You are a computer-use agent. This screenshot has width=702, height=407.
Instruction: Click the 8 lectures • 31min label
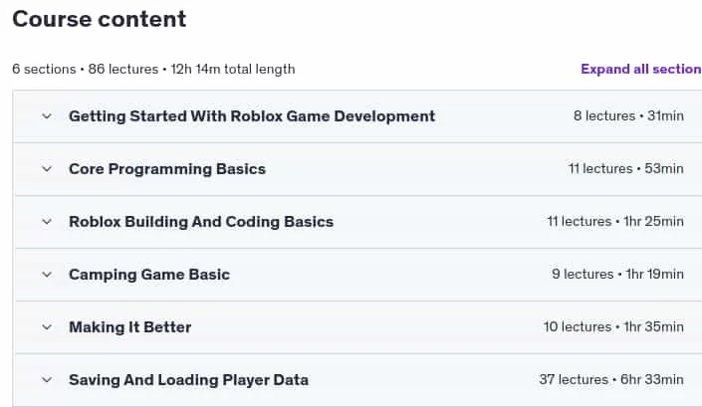[x=628, y=115]
